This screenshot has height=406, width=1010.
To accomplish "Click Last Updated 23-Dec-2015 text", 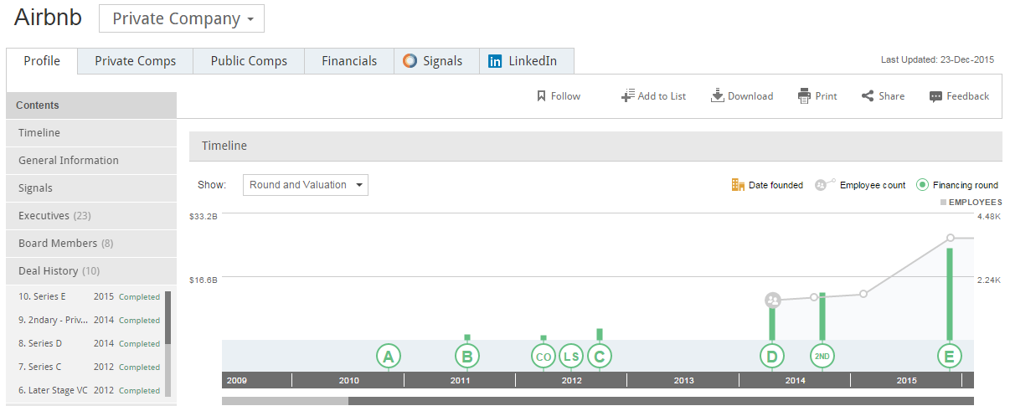I will click(x=937, y=60).
